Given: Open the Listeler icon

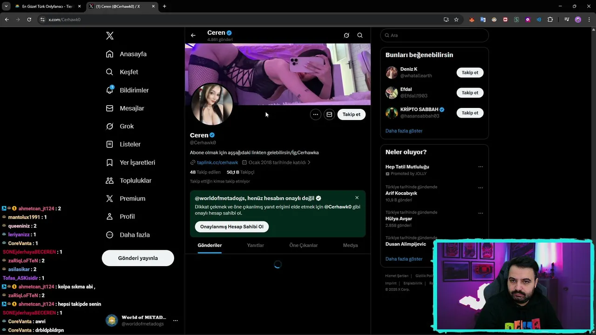Looking at the screenshot, I should pos(109,144).
